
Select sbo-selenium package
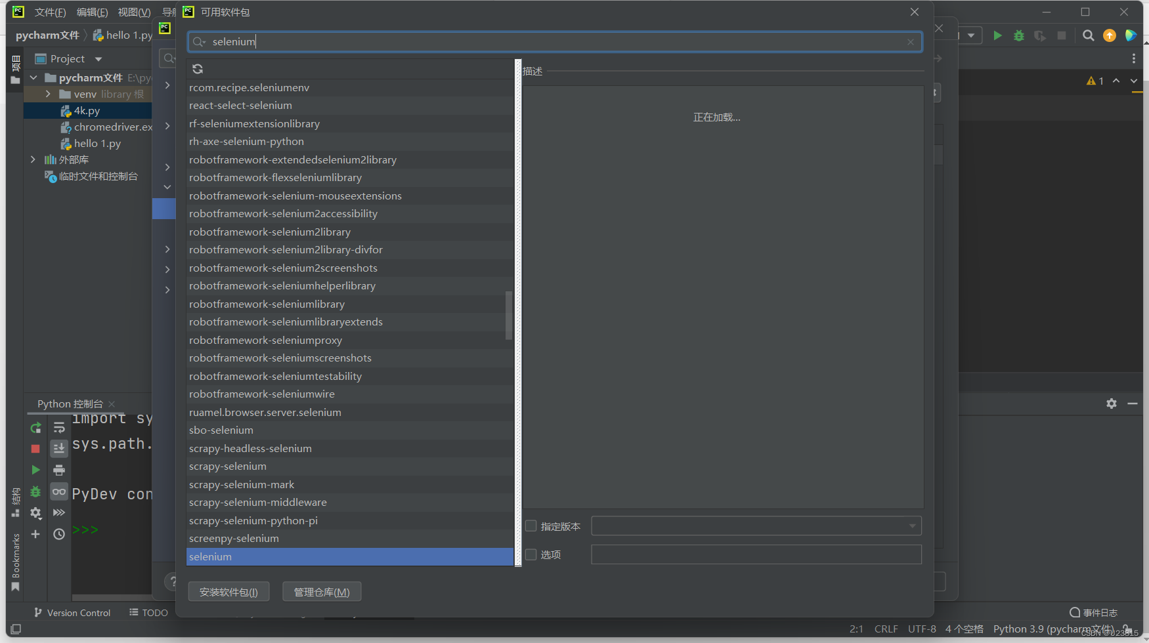click(x=350, y=430)
